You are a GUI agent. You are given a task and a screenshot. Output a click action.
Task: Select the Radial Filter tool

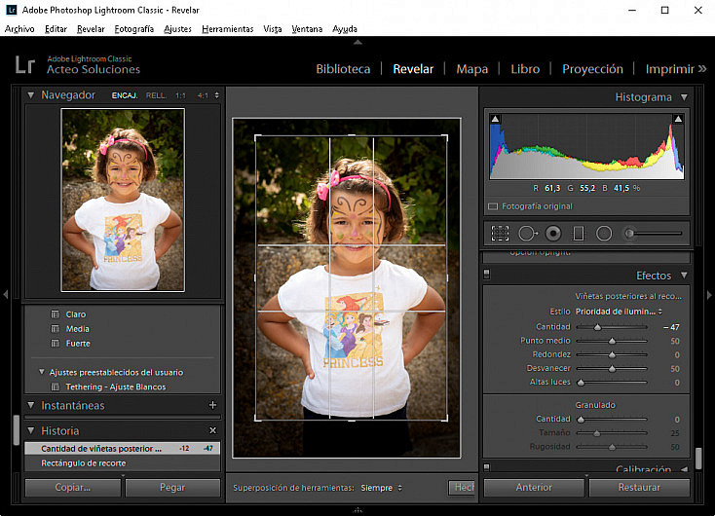point(604,234)
